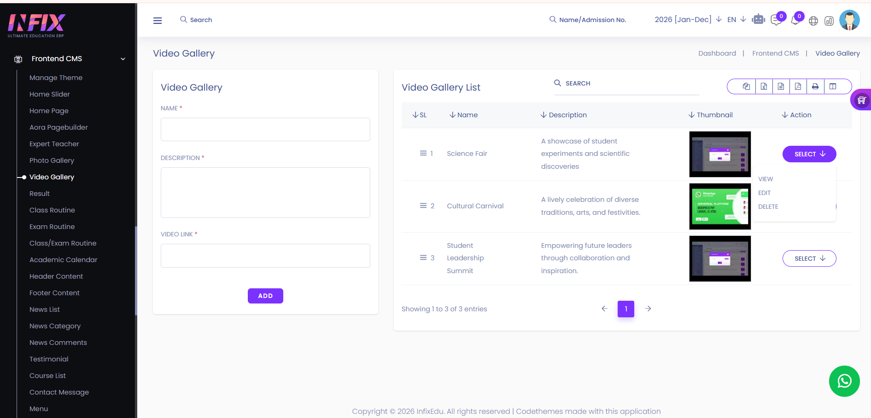Go to Frontend CMS breadcrumb
Screen dimensions: 871x418
click(775, 53)
